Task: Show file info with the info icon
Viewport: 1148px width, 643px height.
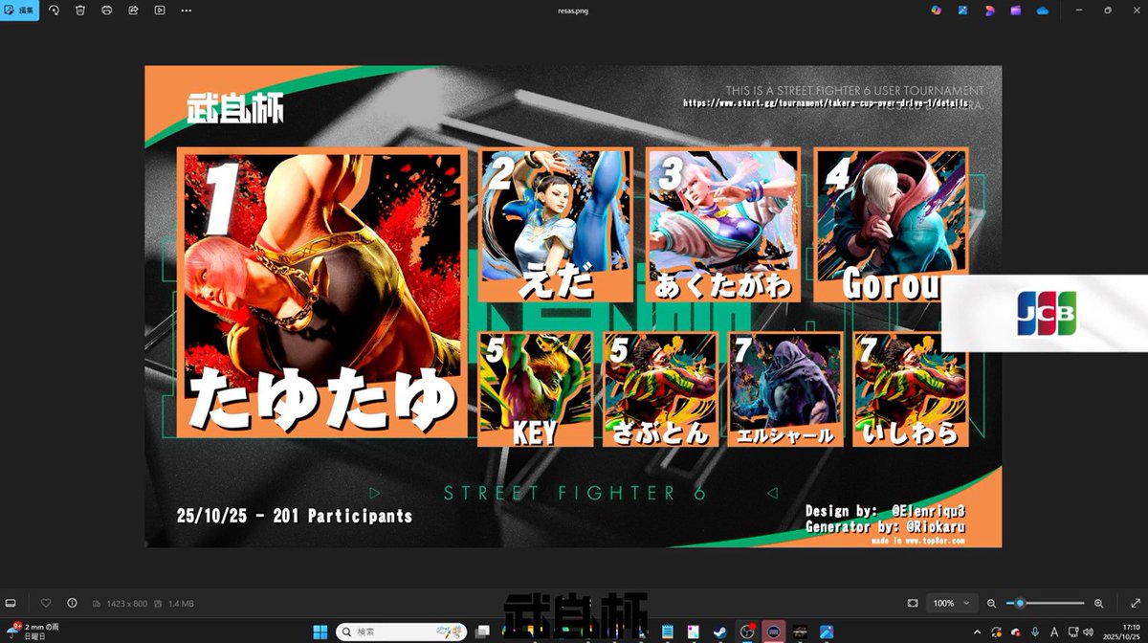Action: tap(72, 603)
